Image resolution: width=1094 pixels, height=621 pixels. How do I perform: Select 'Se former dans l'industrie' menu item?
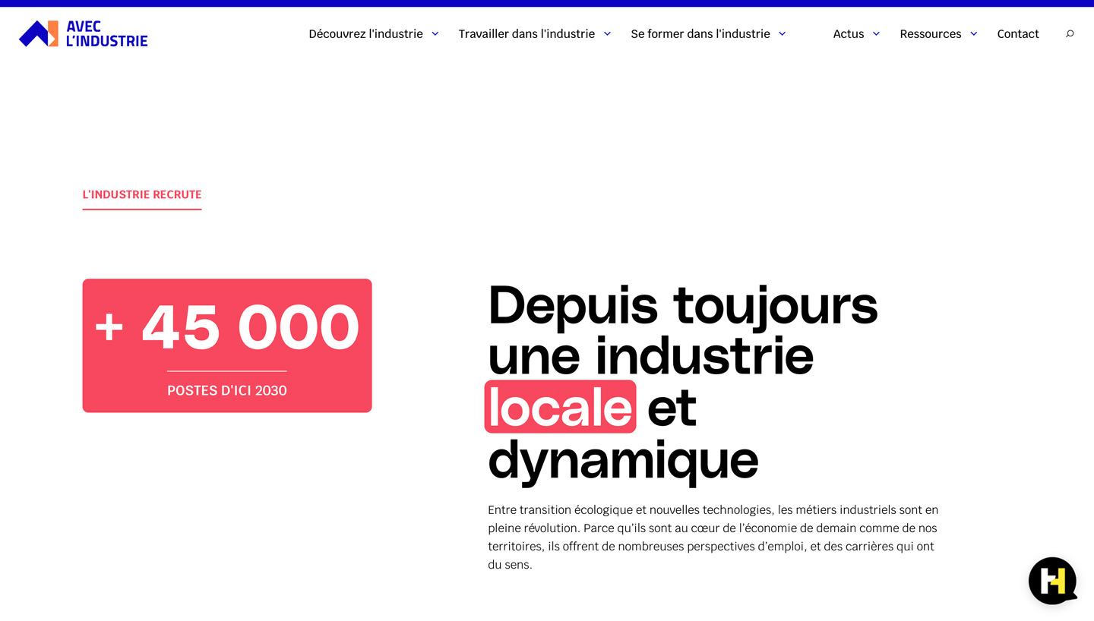point(700,33)
